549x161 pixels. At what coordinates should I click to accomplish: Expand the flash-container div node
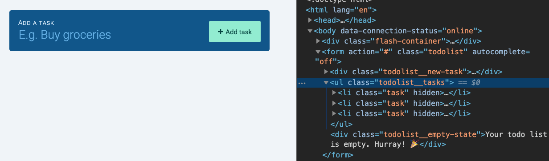(318, 41)
